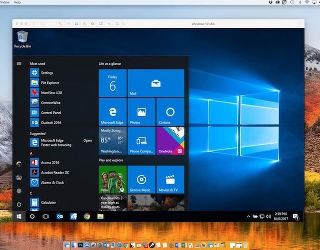Launch the Microsoft Edge tile
Screen dimensions: 320x250
(x=113, y=112)
